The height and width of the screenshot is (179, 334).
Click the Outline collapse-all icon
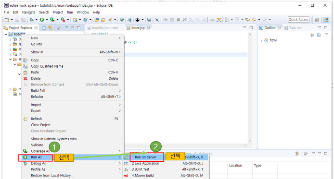[319, 35]
